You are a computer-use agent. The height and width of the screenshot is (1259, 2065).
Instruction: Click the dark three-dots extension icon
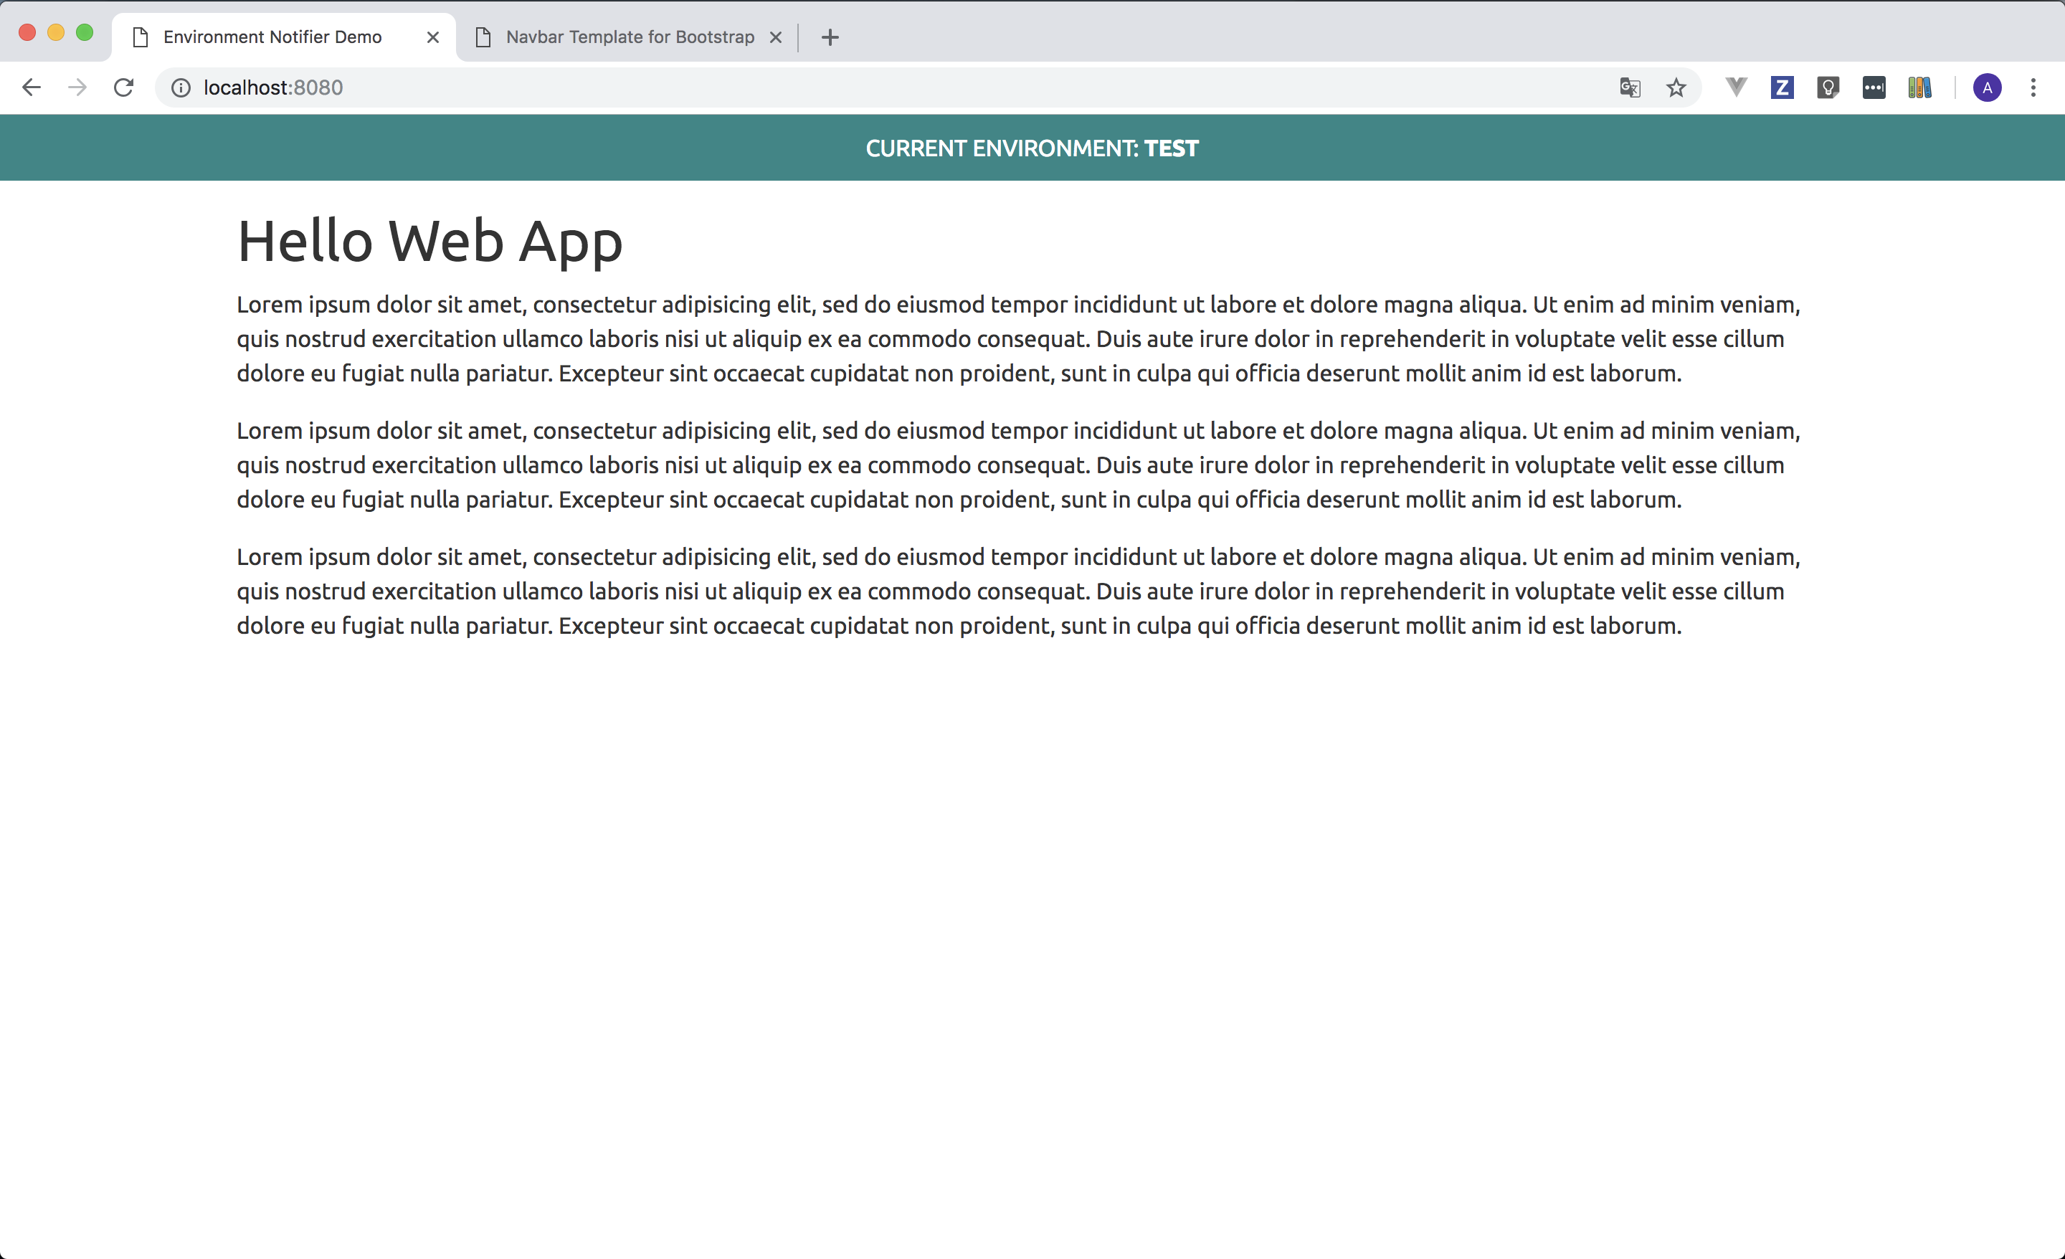tap(1874, 87)
